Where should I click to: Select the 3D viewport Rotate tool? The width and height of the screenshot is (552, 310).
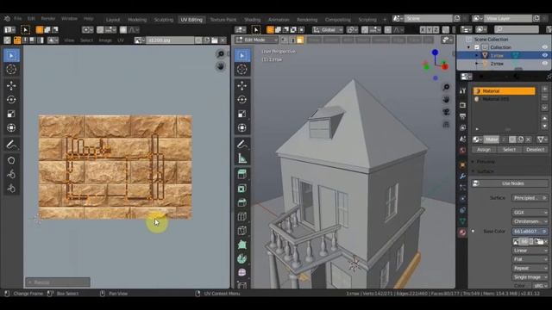[241, 100]
